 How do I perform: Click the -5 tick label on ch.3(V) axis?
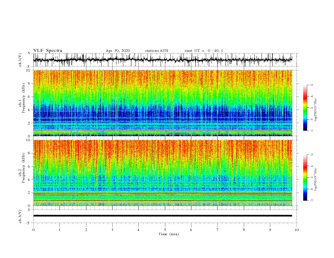coord(29,223)
